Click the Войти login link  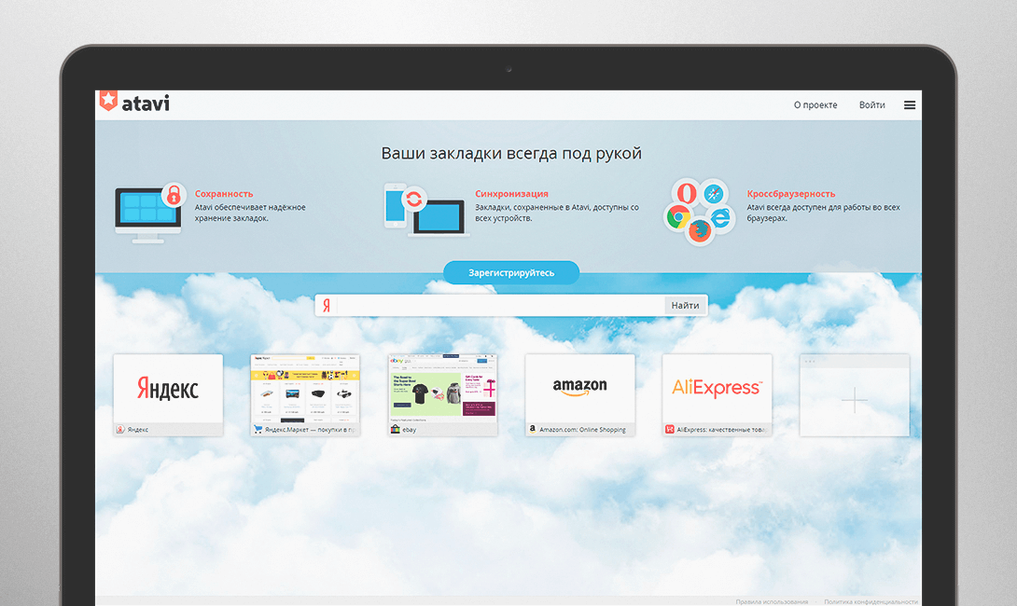point(871,105)
